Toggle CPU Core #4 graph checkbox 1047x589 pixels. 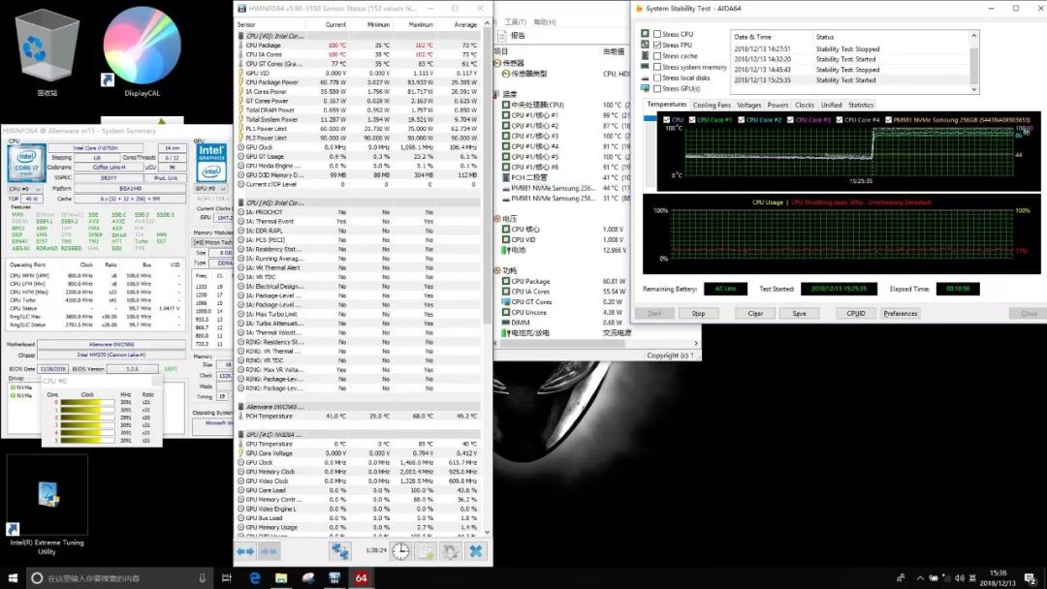point(840,120)
